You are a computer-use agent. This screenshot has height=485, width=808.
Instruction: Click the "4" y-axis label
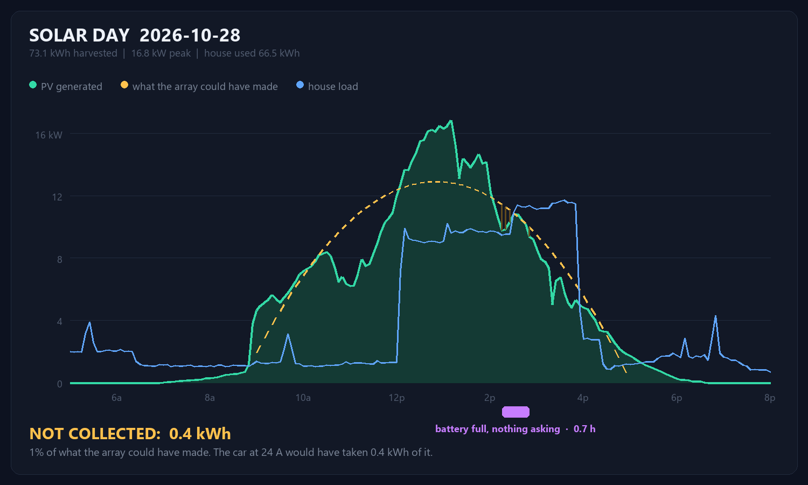click(x=60, y=322)
